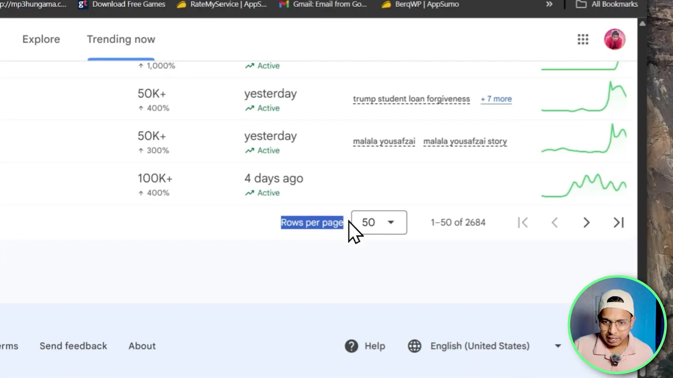The image size is (673, 378).
Task: Click the '+ 7 more' related queries link
Action: coord(496,99)
